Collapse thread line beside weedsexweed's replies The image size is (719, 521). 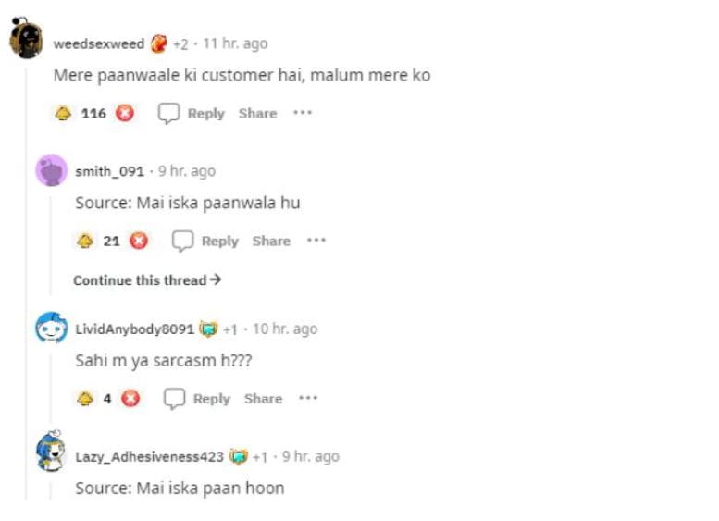click(26, 284)
